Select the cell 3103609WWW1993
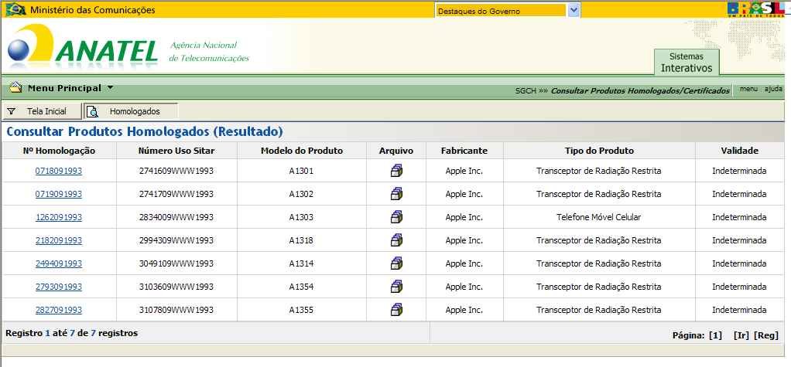This screenshot has height=367, width=791. [x=176, y=287]
